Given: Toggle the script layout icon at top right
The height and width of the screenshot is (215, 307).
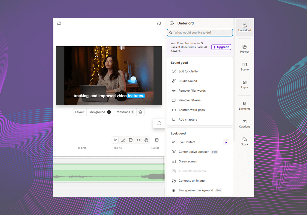Looking at the screenshot, I should pyautogui.click(x=159, y=23).
